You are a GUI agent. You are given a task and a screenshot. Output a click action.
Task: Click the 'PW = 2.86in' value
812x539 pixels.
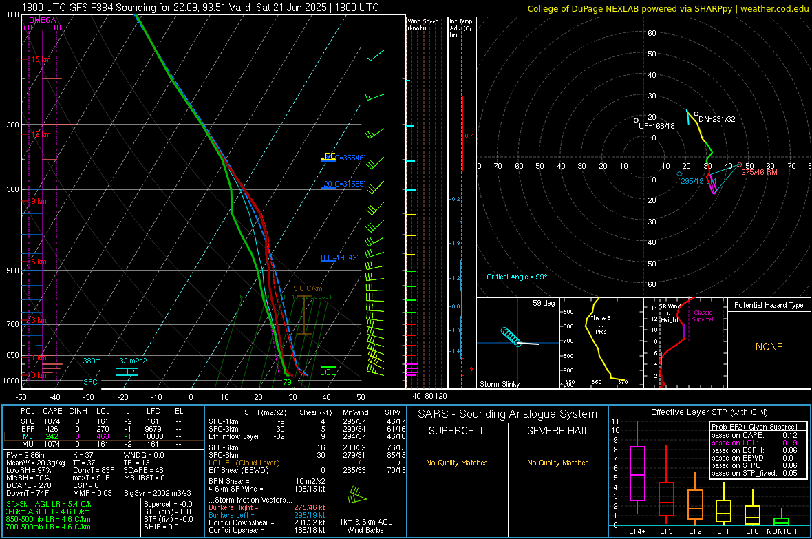pos(25,455)
